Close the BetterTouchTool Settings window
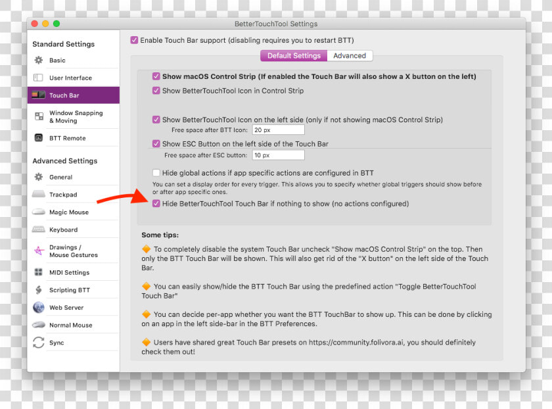The width and height of the screenshot is (552, 409). coord(34,24)
